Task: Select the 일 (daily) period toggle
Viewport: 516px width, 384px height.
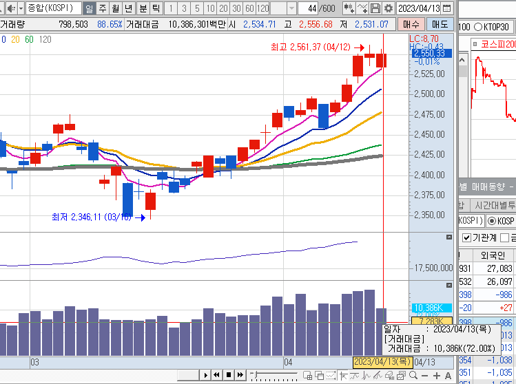Action: point(90,8)
